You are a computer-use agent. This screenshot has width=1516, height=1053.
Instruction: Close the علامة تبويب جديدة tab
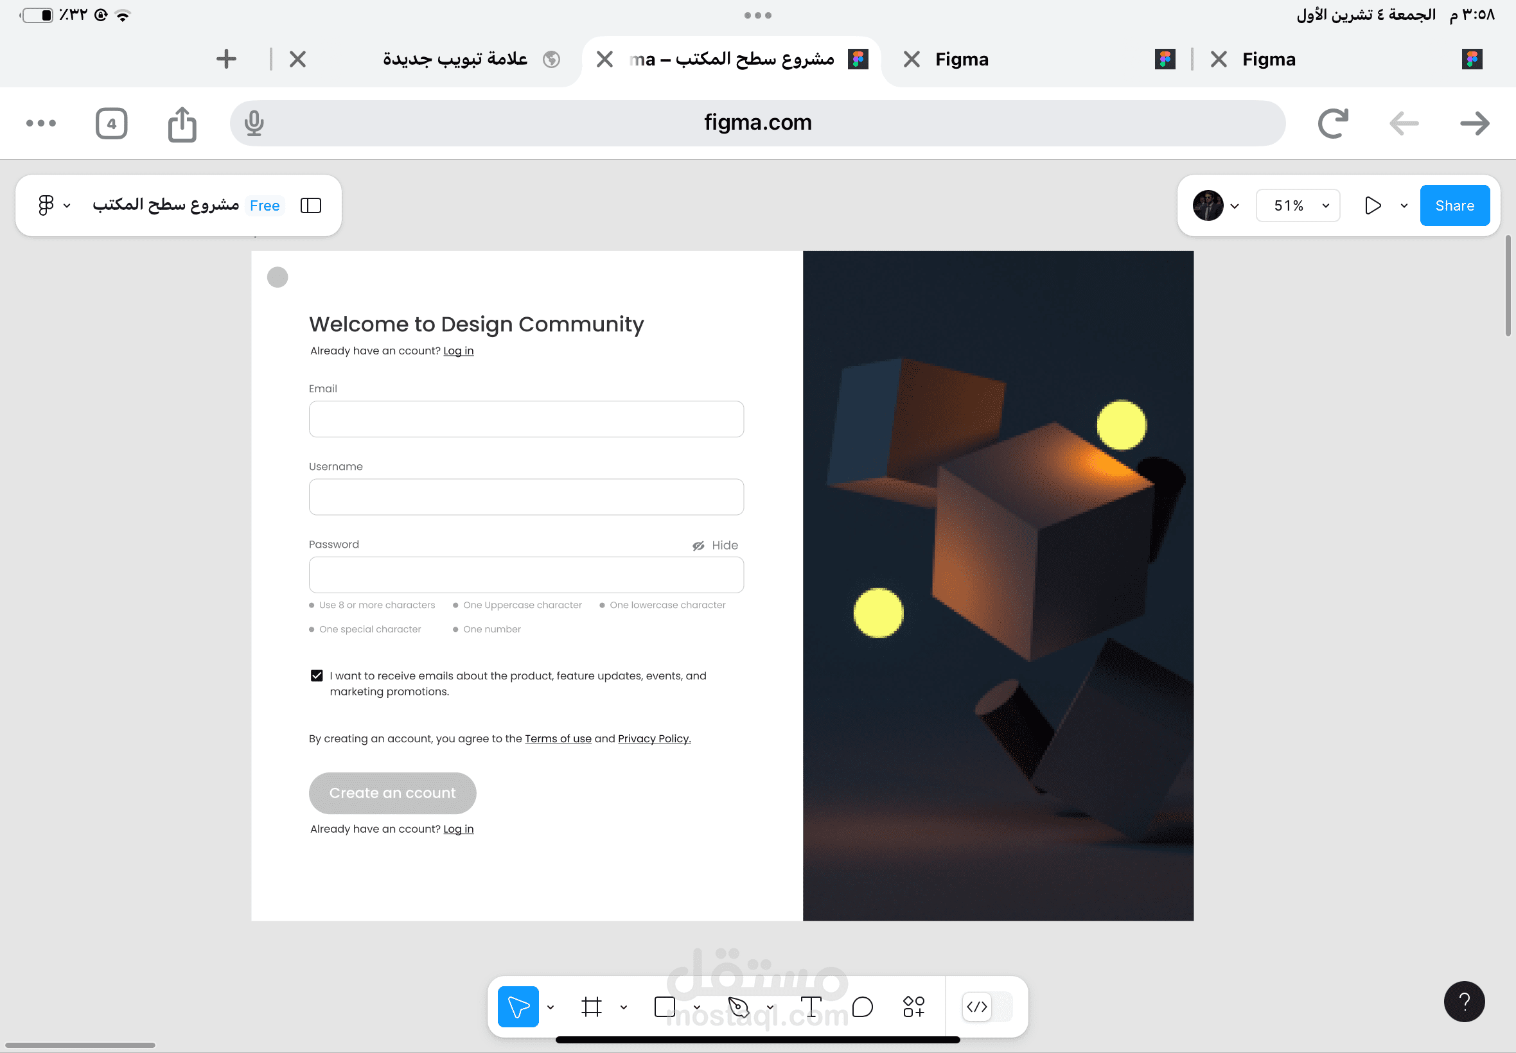[297, 59]
